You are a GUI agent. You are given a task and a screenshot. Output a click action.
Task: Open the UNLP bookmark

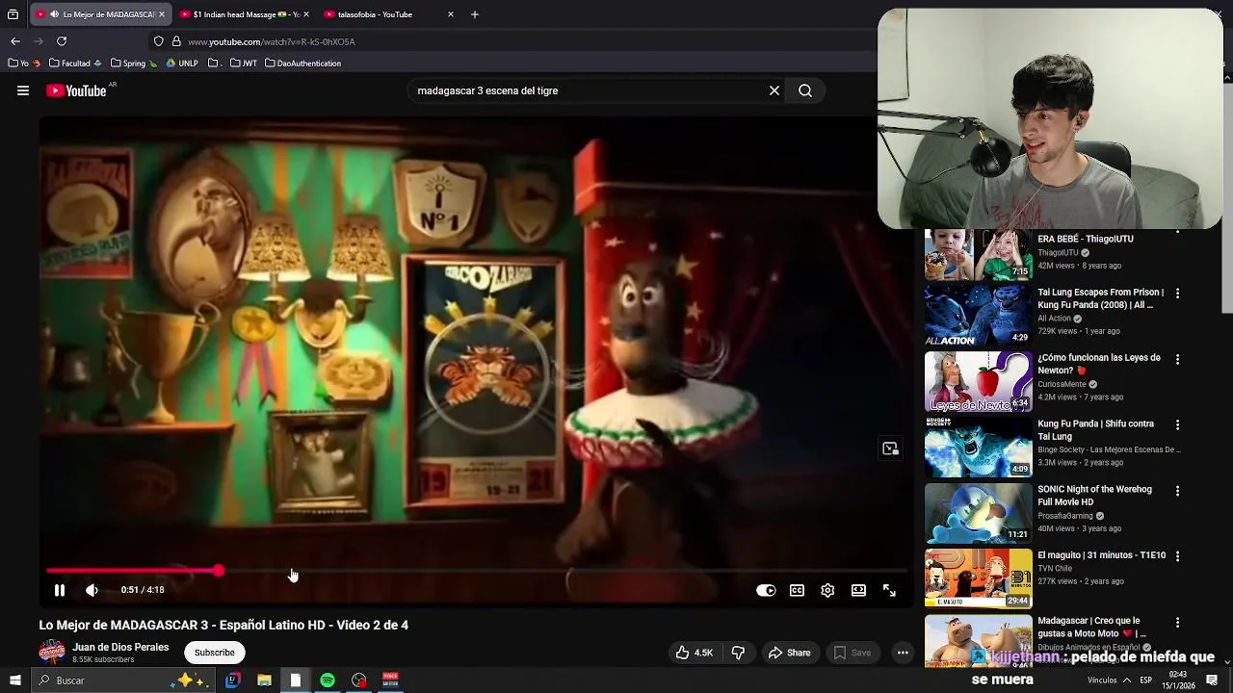click(182, 64)
